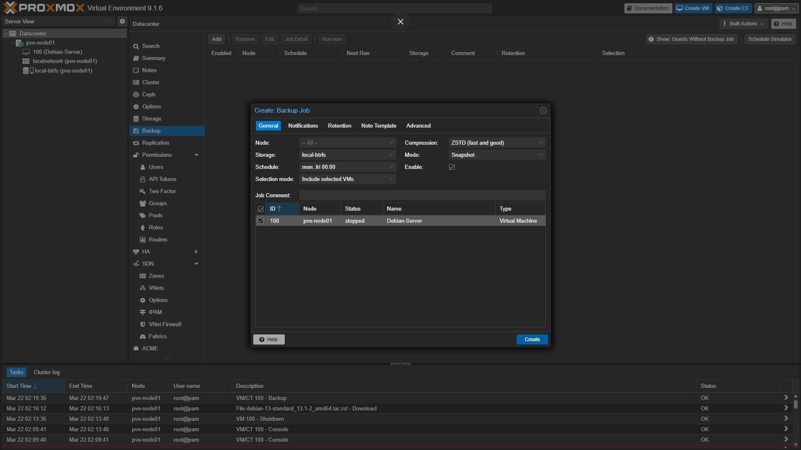Open the VNet Firewall shield icon

tap(143, 324)
